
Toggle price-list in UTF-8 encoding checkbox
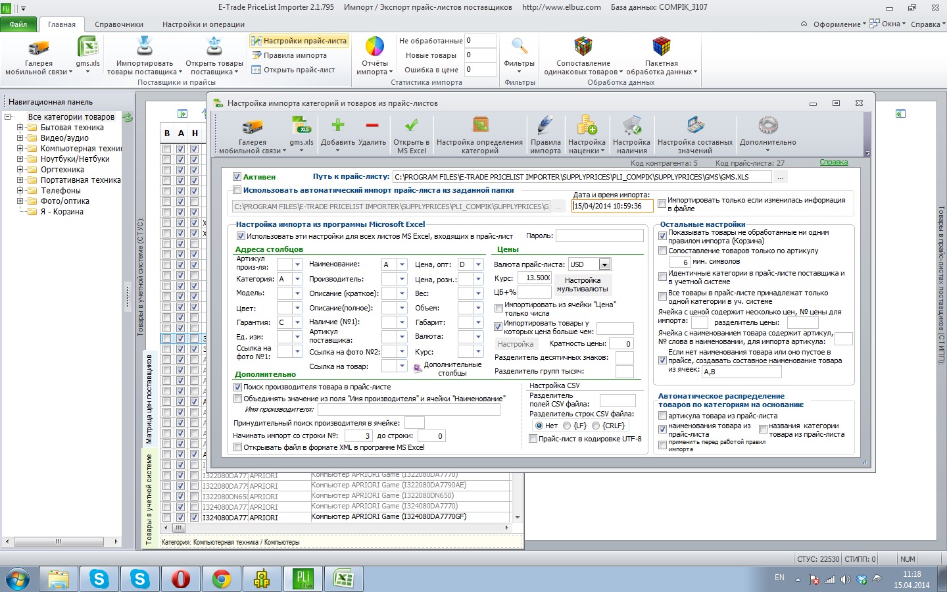[x=533, y=439]
